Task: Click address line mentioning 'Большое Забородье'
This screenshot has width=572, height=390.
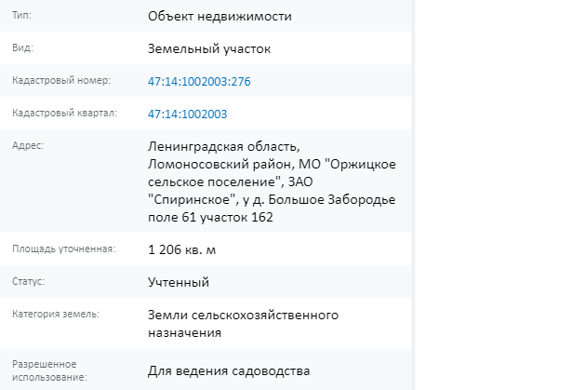Action: click(x=272, y=200)
